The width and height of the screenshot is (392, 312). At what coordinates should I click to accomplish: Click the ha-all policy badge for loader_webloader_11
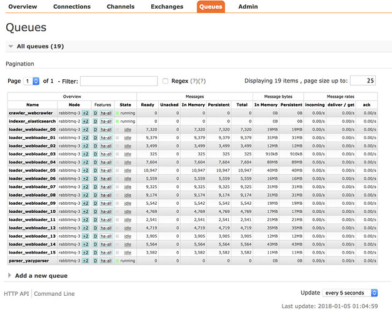pos(106,220)
